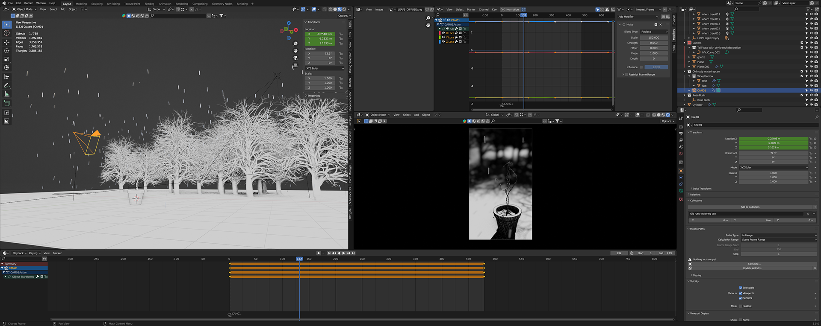This screenshot has height=326, width=821.
Task: Select the Cursor tool in the left toolbar
Action: click(x=6, y=33)
